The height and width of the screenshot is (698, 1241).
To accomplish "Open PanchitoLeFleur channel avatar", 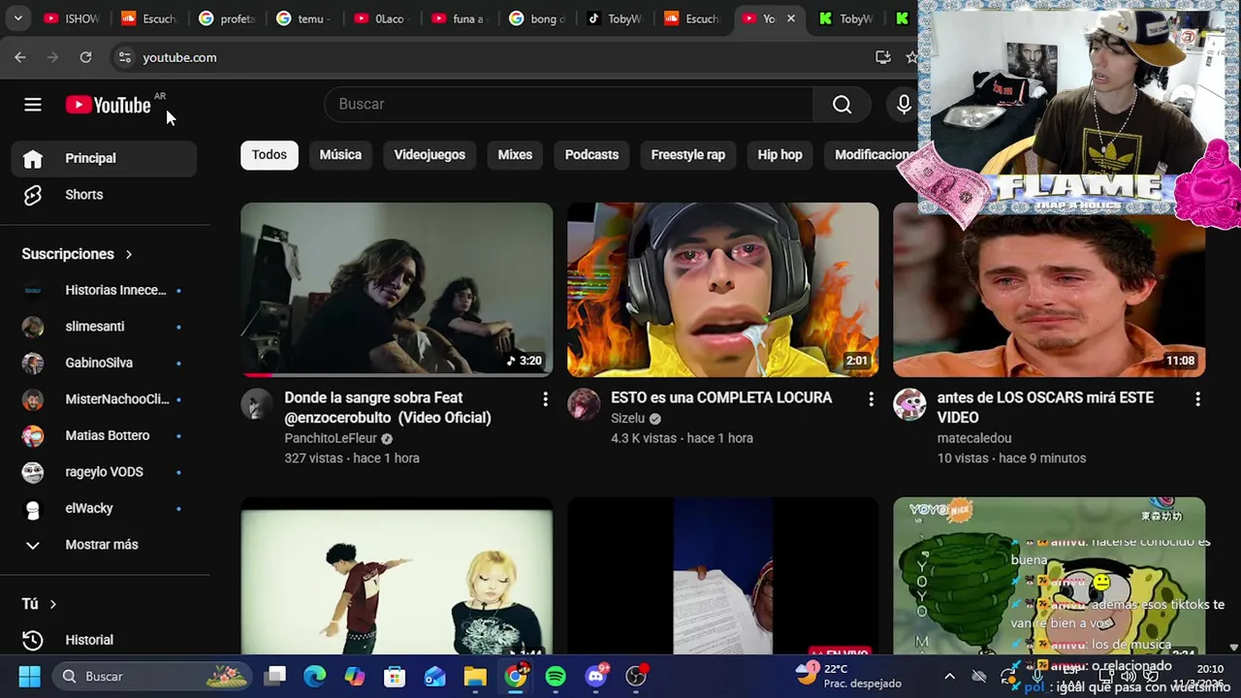I will [257, 405].
